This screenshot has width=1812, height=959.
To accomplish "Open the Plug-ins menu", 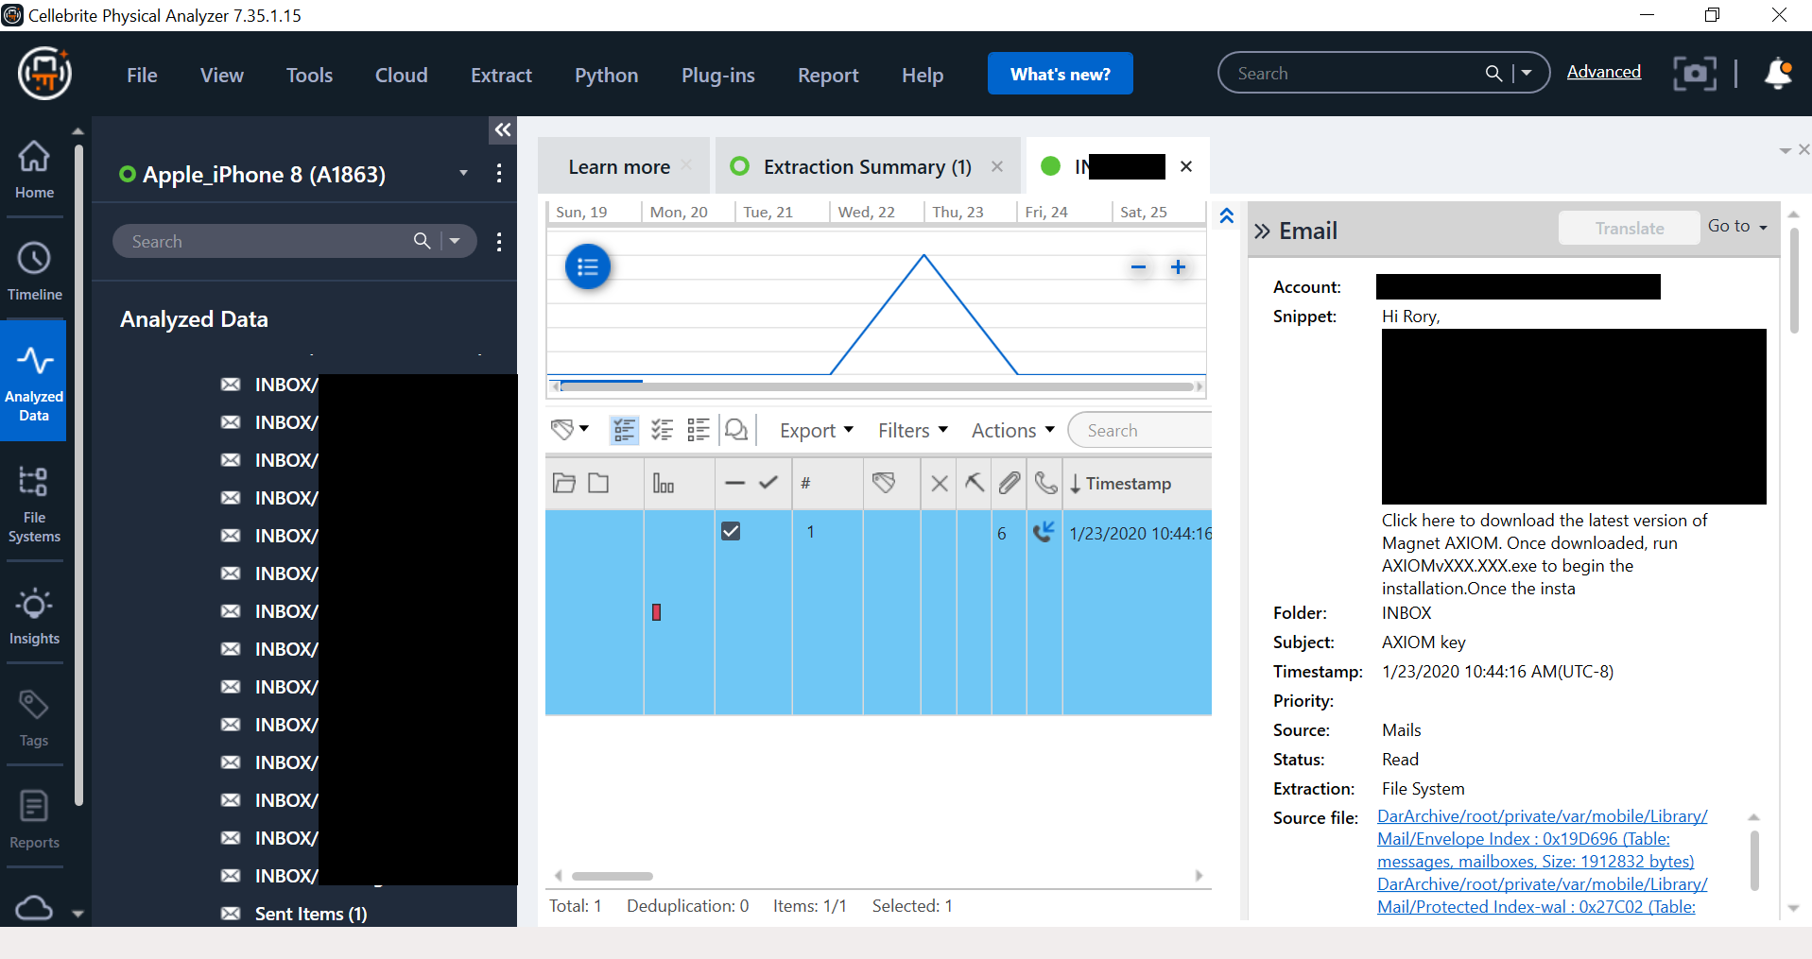I will click(x=717, y=75).
